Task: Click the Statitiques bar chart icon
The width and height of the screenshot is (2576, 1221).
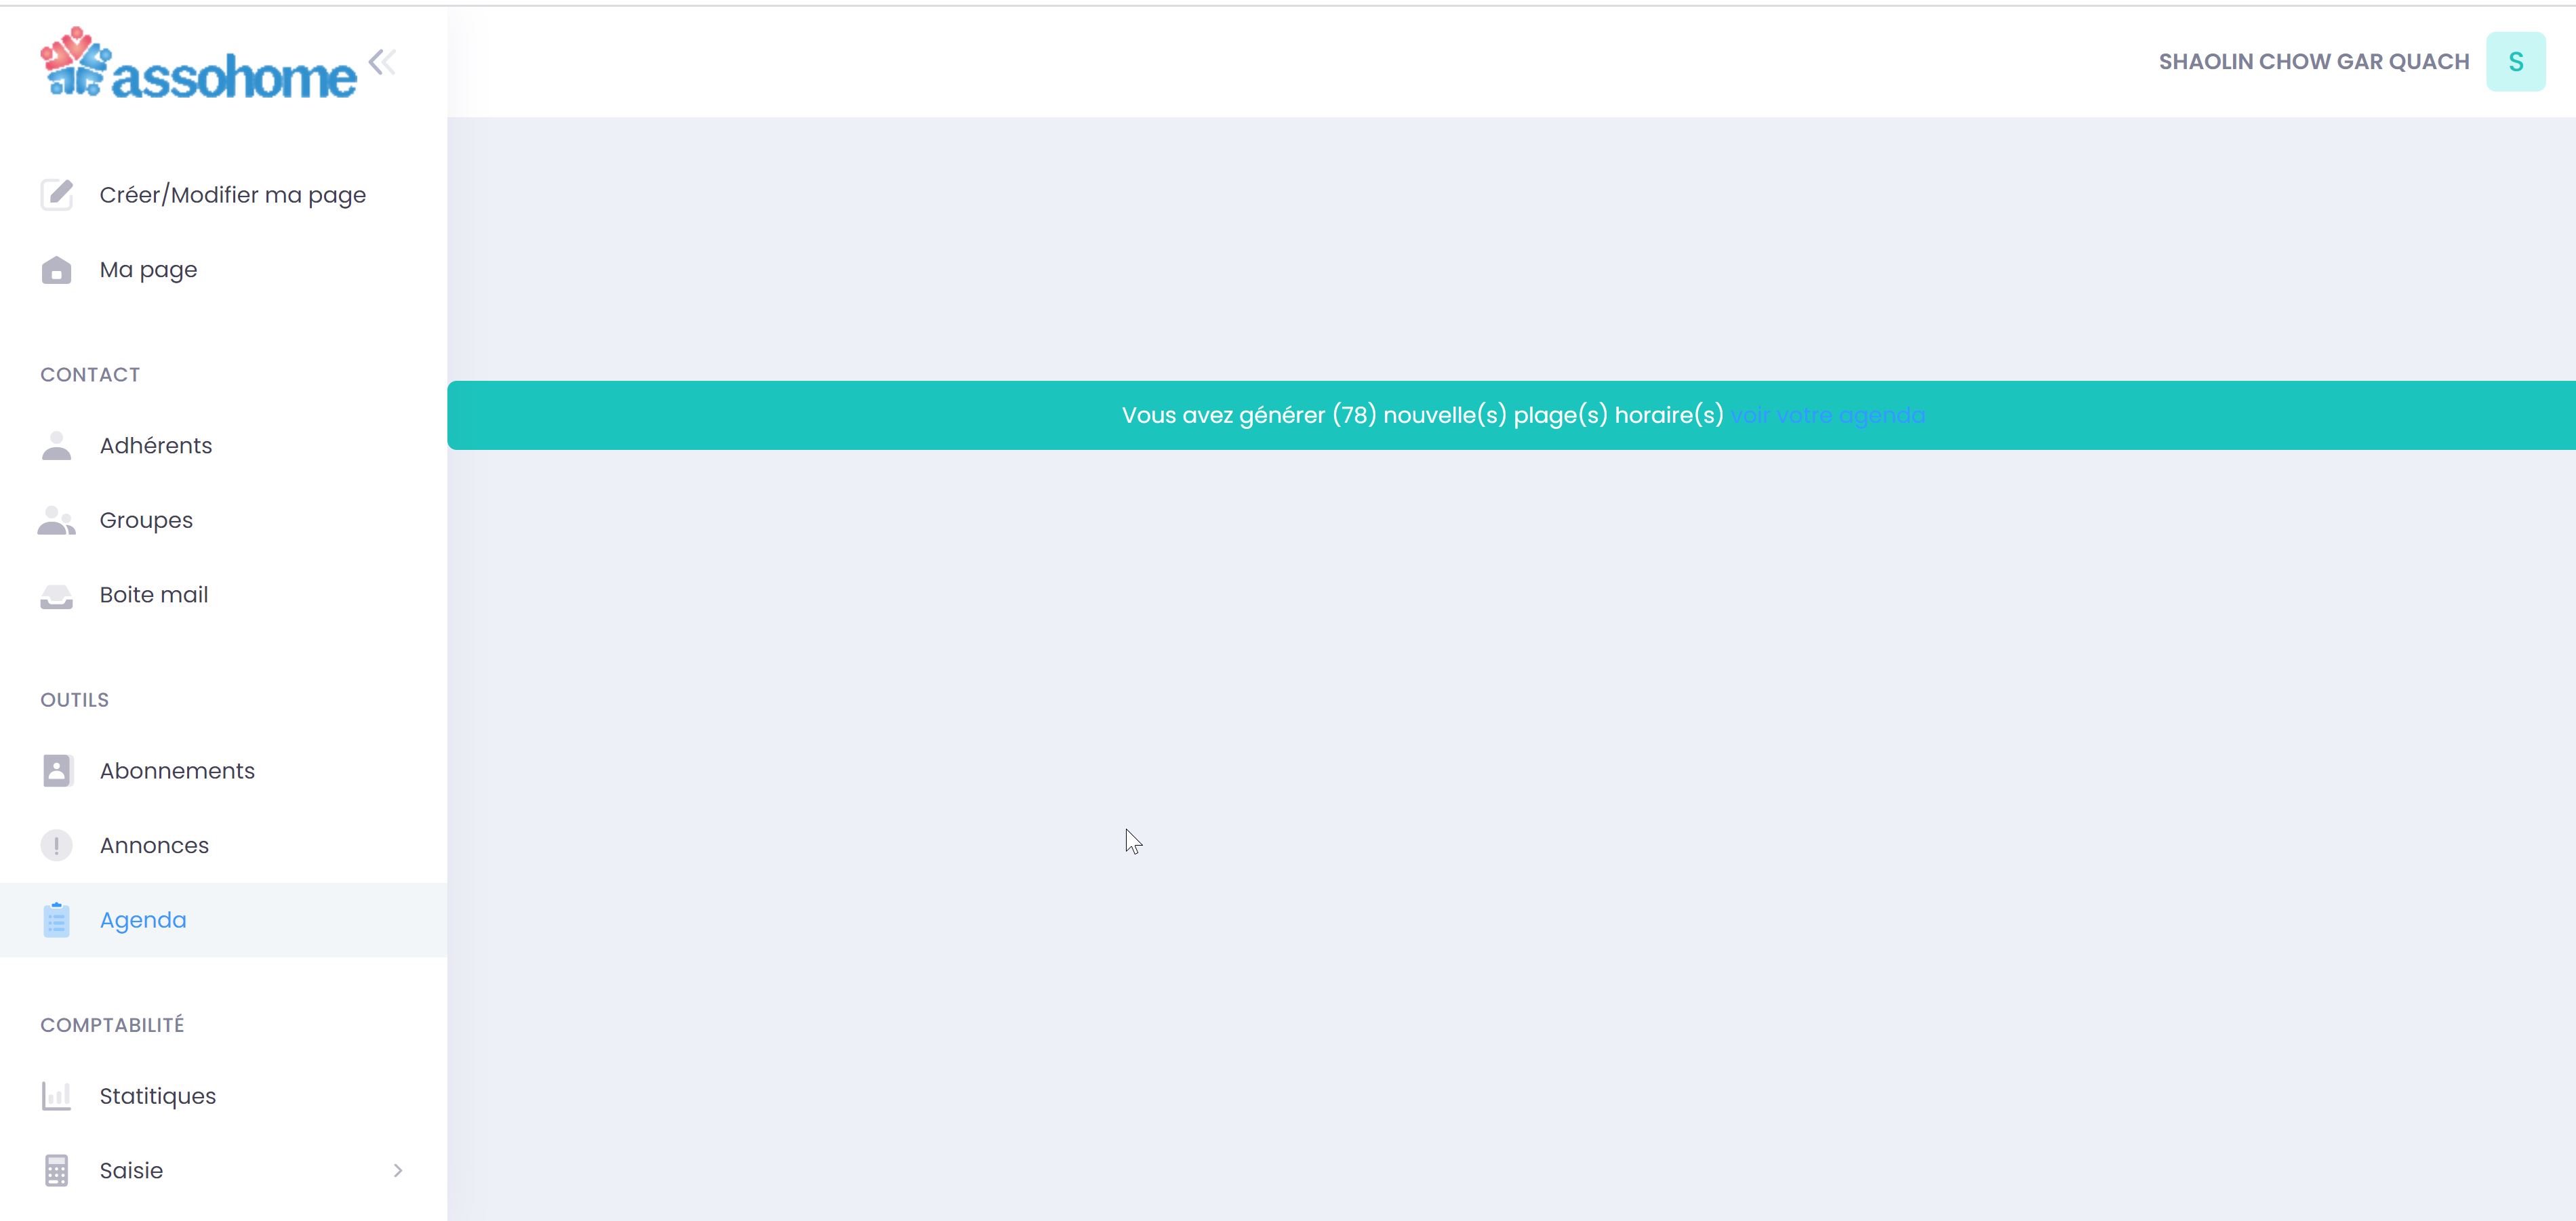Action: coord(56,1096)
